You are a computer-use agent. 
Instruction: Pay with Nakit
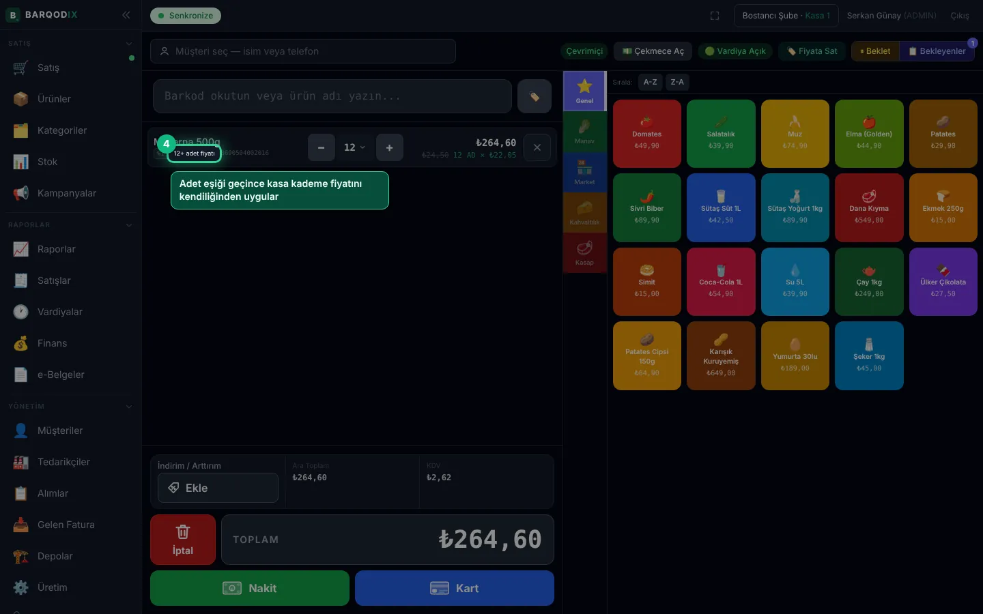pyautogui.click(x=250, y=588)
